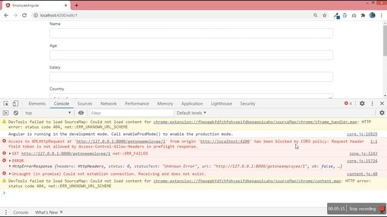The height and width of the screenshot is (217, 387).
Task: Click the page vertical scrollbar thumb
Action: (x=385, y=40)
